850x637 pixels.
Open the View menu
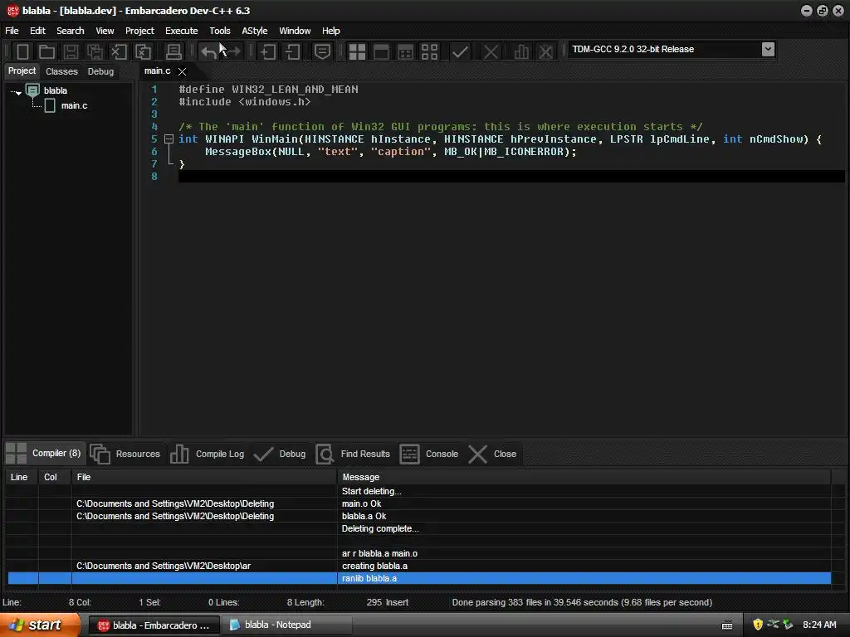pos(105,31)
